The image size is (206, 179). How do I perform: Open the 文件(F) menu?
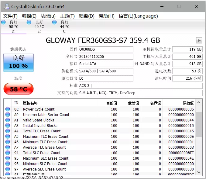point(10,16)
